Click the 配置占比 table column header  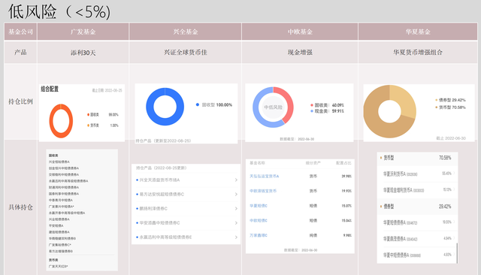343,163
